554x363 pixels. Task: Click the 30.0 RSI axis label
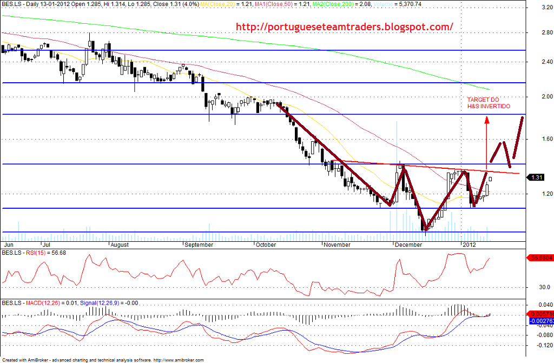tap(544, 287)
